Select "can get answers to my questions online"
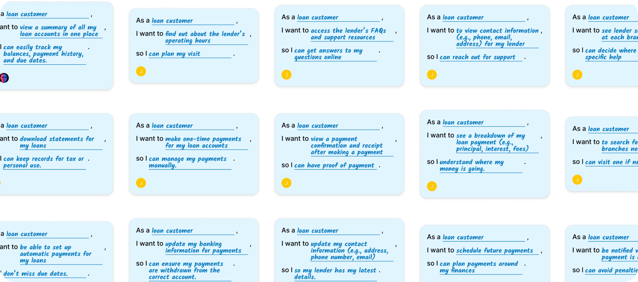 tap(328, 54)
